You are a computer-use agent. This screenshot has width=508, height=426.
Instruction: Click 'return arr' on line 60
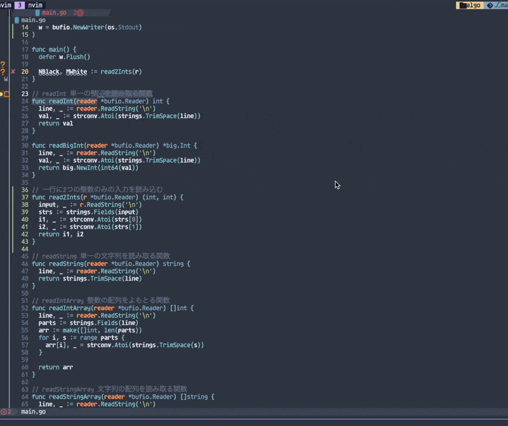click(x=56, y=368)
